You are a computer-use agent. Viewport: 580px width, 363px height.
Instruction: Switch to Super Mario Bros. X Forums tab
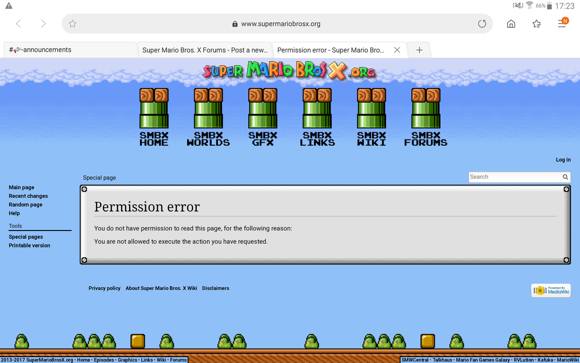point(205,50)
